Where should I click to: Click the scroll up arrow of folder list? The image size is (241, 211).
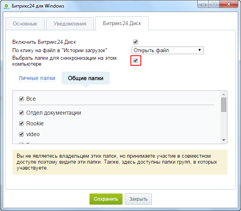(224, 94)
